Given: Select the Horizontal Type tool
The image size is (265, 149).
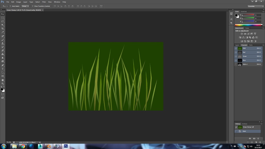Looking at the screenshot, I should tap(3, 69).
